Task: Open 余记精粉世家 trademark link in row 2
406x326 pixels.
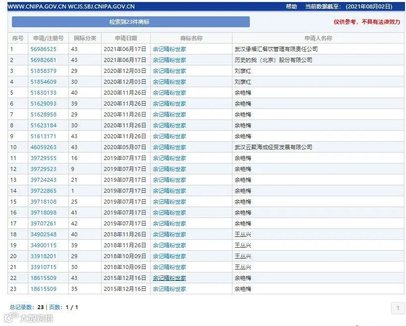Action: [x=170, y=60]
